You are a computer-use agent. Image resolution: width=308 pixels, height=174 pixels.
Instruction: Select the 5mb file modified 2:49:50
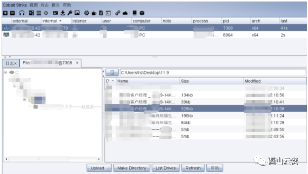(206, 129)
